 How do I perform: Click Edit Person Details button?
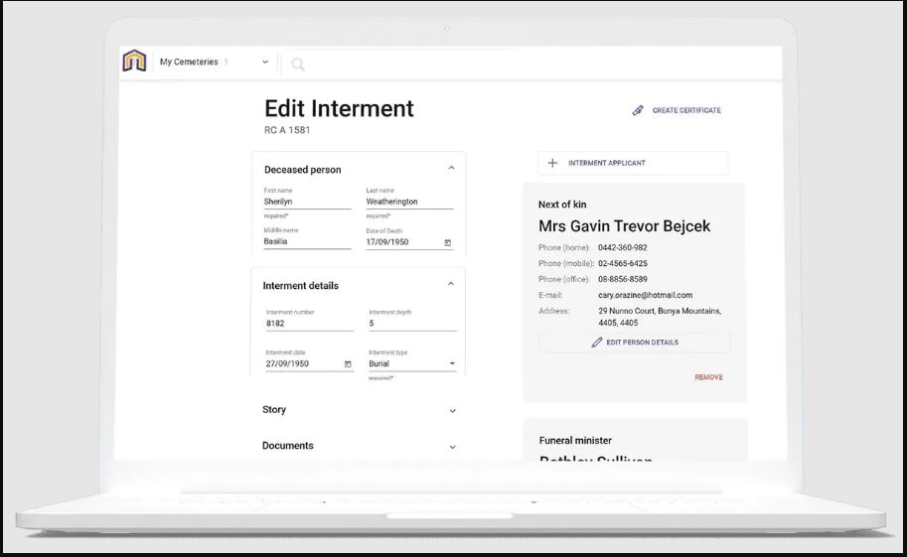pyautogui.click(x=635, y=343)
